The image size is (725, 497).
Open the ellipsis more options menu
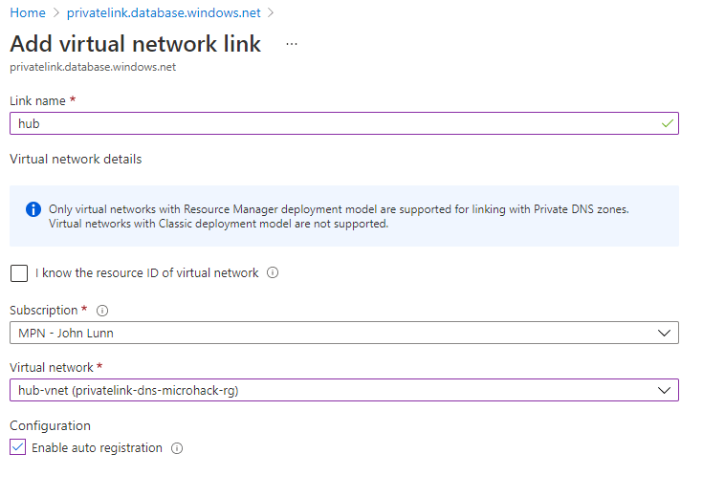[x=292, y=44]
